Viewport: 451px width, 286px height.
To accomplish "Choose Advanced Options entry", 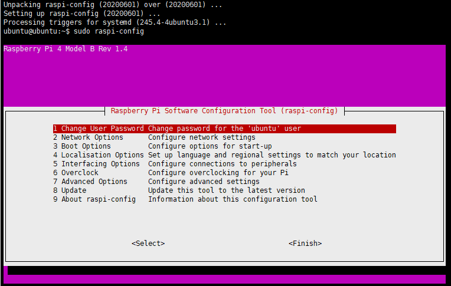I will (x=90, y=182).
